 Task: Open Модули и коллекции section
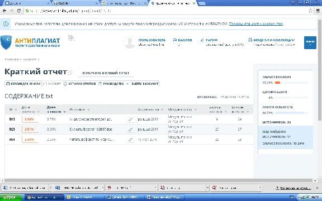pyautogui.click(x=272, y=42)
